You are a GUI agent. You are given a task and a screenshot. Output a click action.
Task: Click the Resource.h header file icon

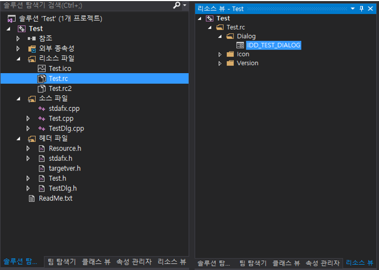[42, 148]
